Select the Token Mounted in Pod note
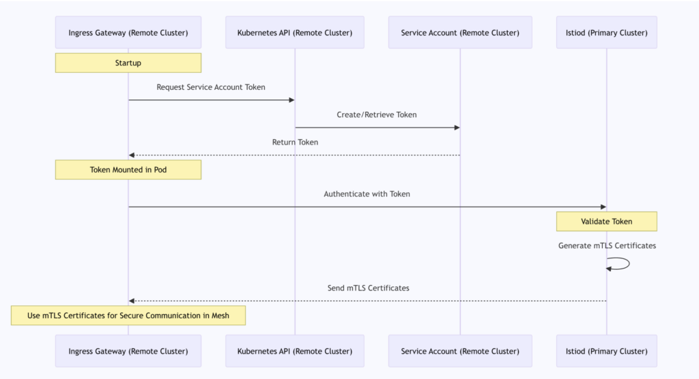The height and width of the screenshot is (379, 699). 128,170
